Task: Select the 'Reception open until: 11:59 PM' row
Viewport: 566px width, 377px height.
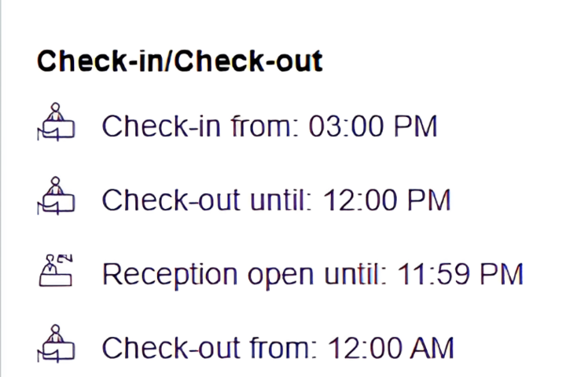Action: coord(313,275)
